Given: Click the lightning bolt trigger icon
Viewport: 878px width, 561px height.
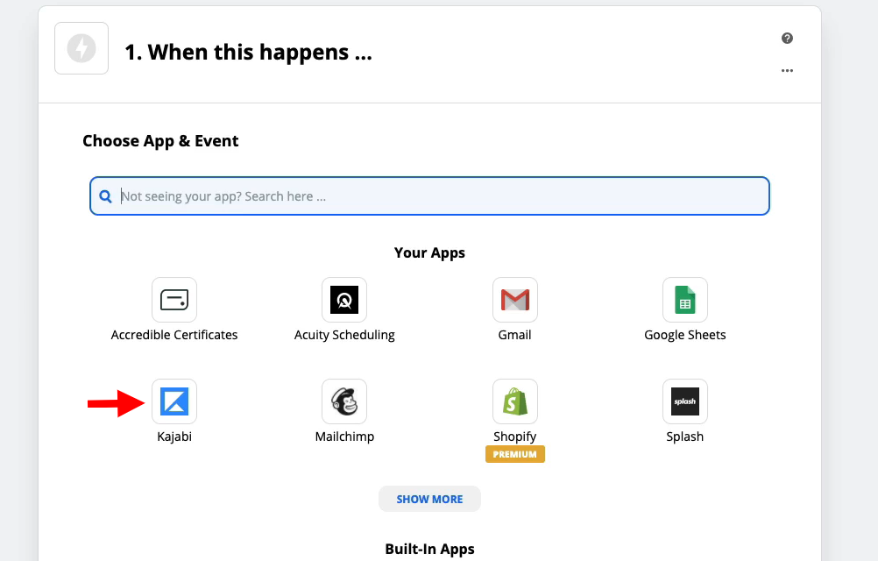Looking at the screenshot, I should [x=81, y=48].
